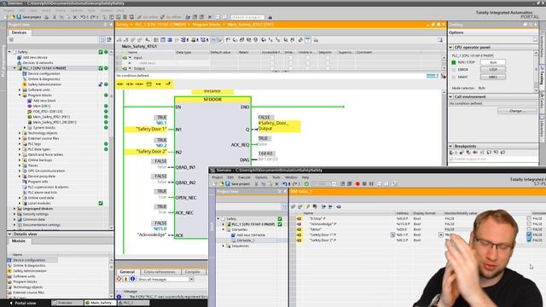Click the stop square icon in PLCSIM toolbar
The width and height of the screenshot is (546, 307).
tap(364, 184)
